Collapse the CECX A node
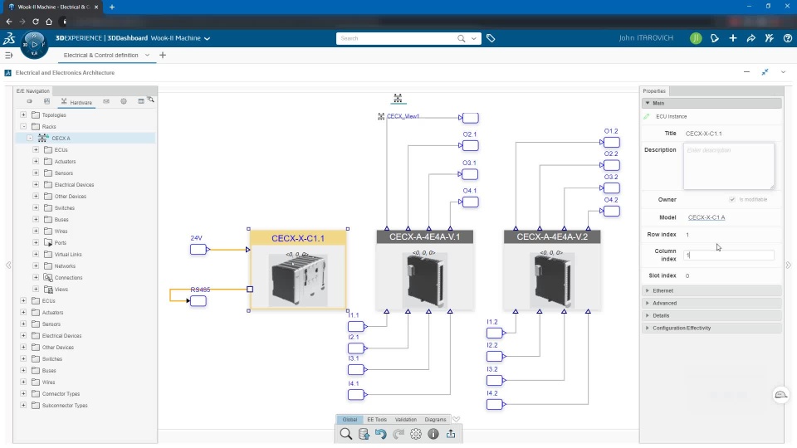Image resolution: width=797 pixels, height=448 pixels. [x=30, y=139]
